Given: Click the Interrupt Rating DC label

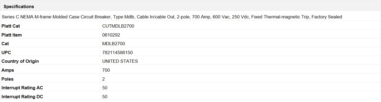Looking at the screenshot, I should click(x=22, y=97).
